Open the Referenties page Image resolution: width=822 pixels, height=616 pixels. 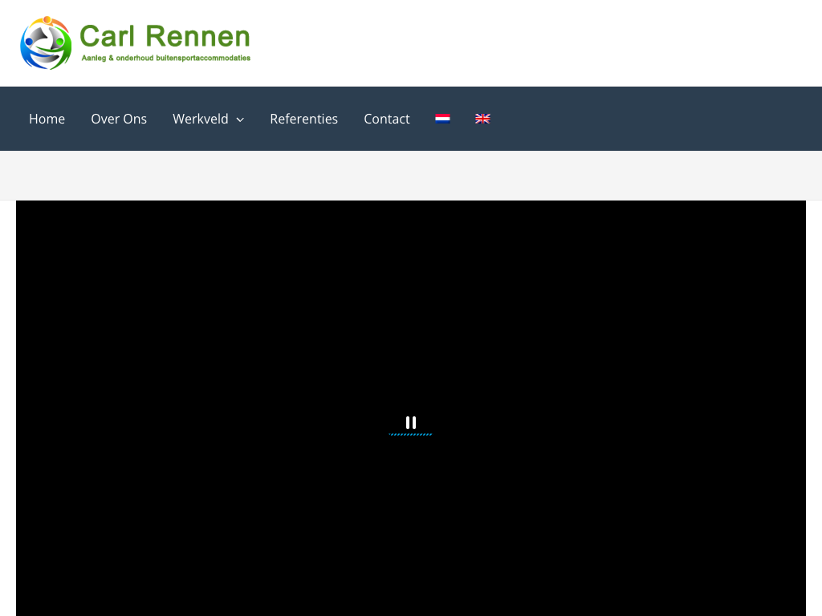click(x=303, y=119)
